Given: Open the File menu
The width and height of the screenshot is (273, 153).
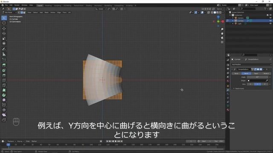Looking at the screenshot, I should click(x=6, y=5).
